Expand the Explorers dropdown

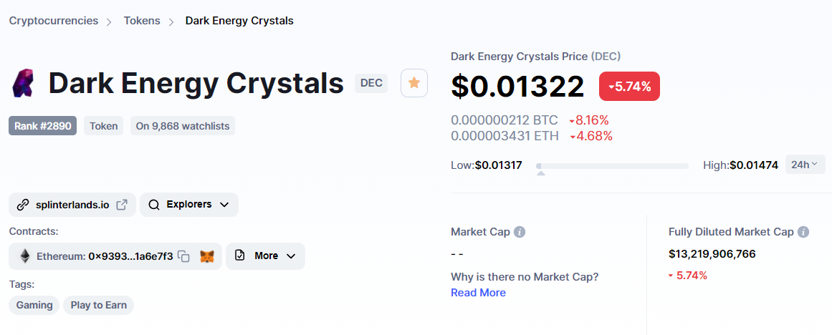[189, 205]
